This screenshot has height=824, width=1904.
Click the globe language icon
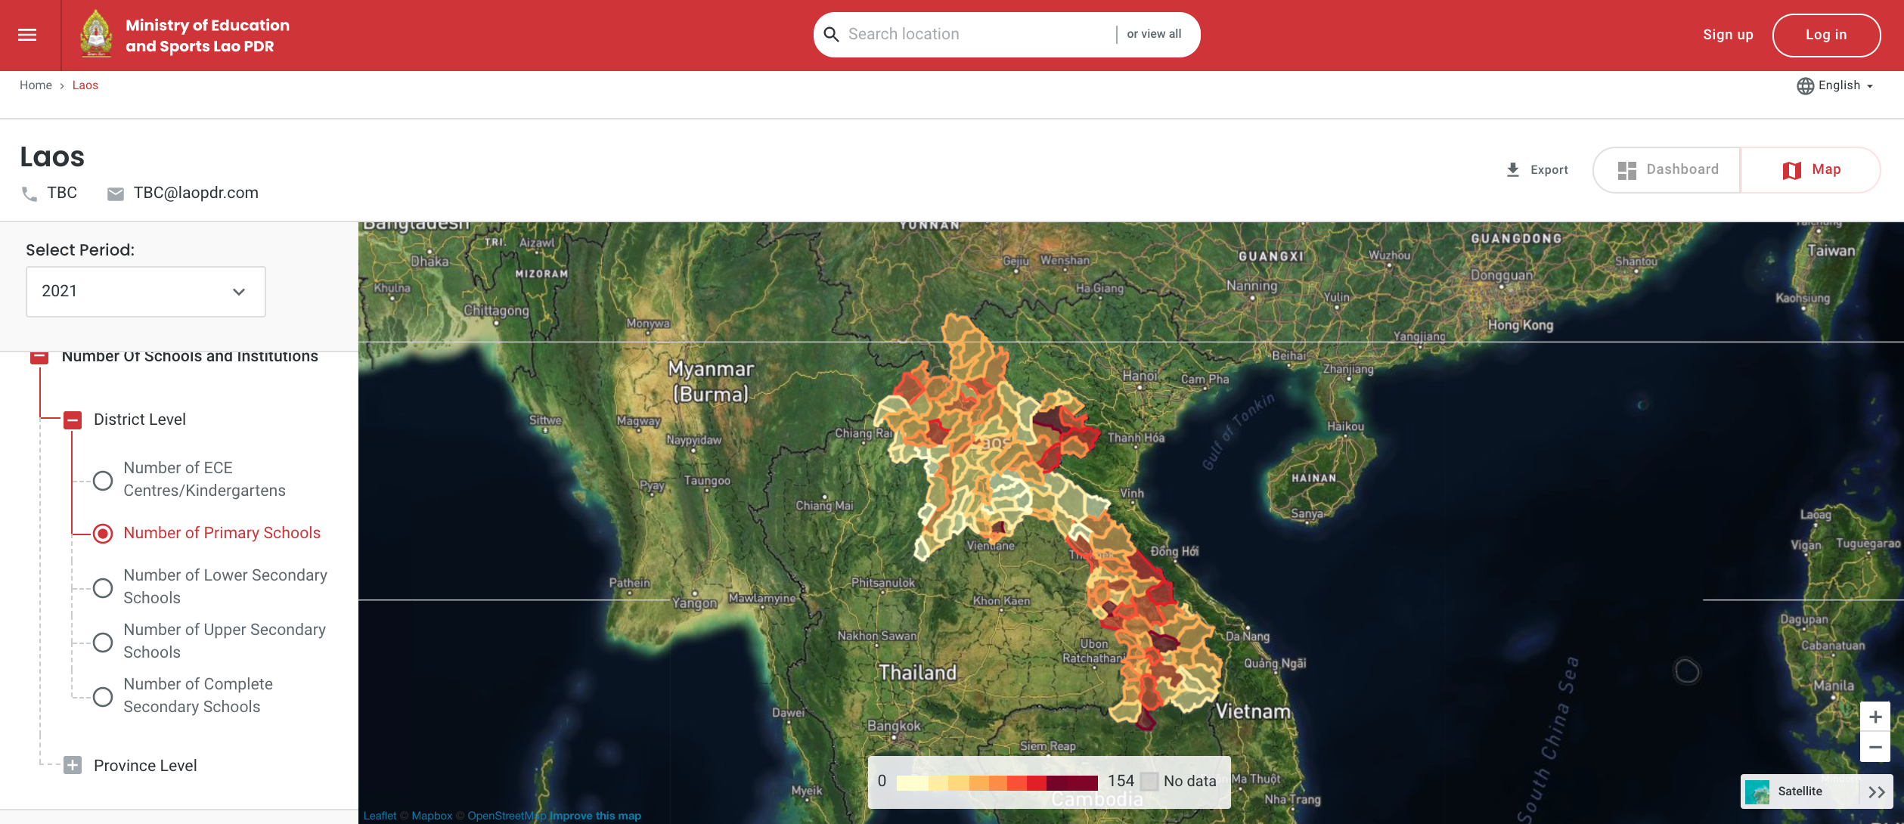pos(1805,85)
